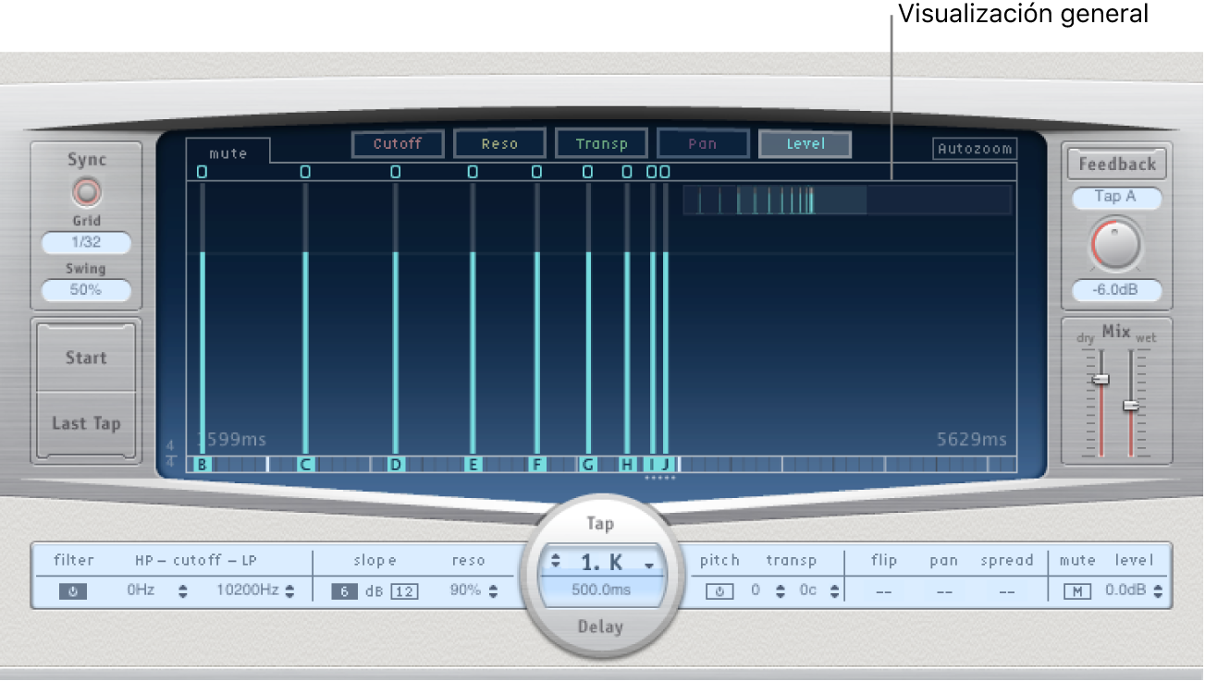The height and width of the screenshot is (681, 1205).
Task: Click the tap mute M button
Action: coord(1076,591)
